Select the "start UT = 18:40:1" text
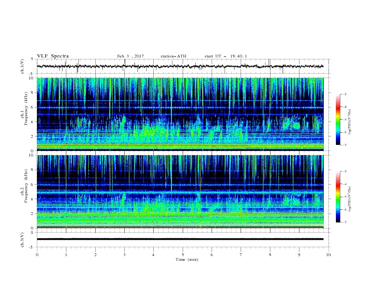 [226, 56]
